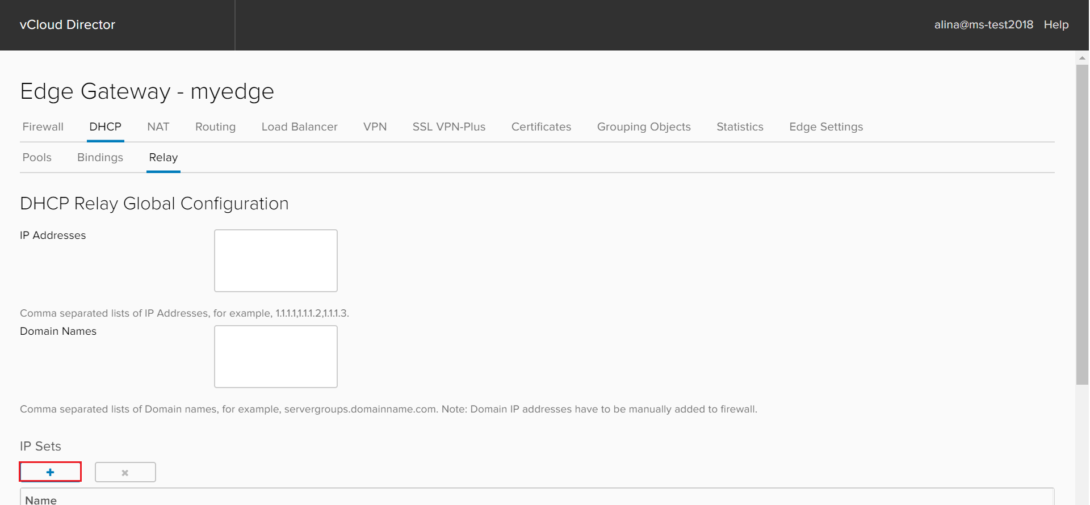Switch to the NAT tab
1090x505 pixels.
tap(158, 127)
